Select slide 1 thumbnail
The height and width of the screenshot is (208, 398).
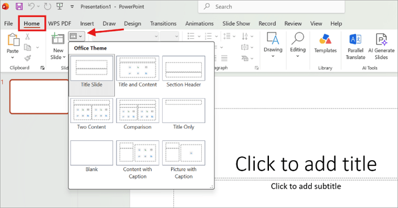point(39,97)
